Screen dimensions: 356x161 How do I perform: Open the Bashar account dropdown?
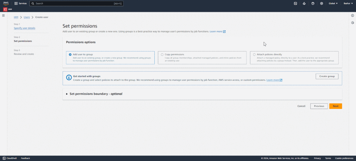(x=348, y=3)
